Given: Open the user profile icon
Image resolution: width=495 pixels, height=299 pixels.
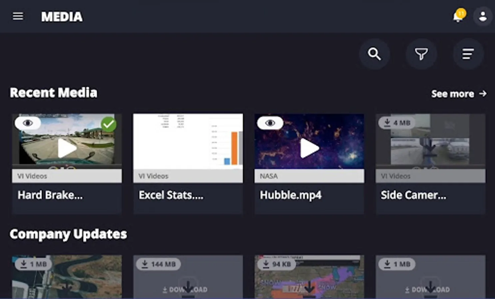Looking at the screenshot, I should coord(483,16).
